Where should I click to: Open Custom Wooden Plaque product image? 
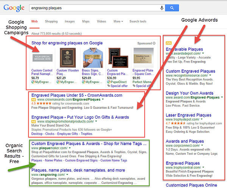point(68,58)
